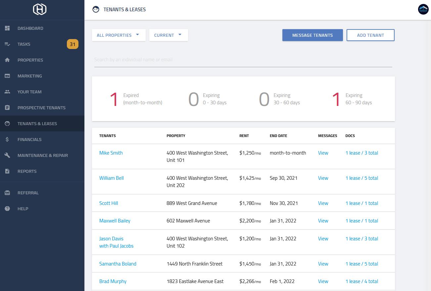Click the $1,780/mo rent value

pos(250,203)
